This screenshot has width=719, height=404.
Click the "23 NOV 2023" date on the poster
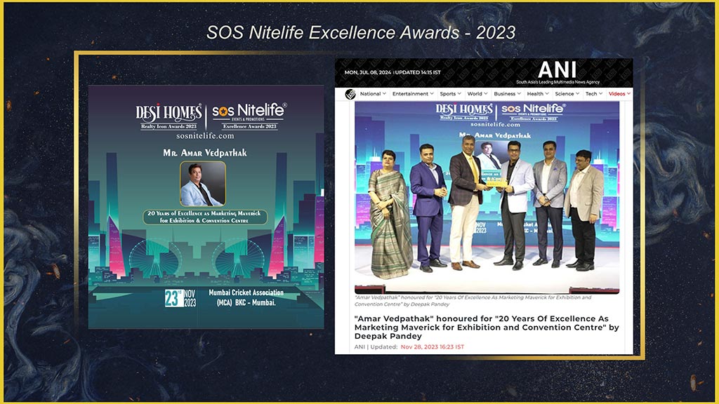180,298
